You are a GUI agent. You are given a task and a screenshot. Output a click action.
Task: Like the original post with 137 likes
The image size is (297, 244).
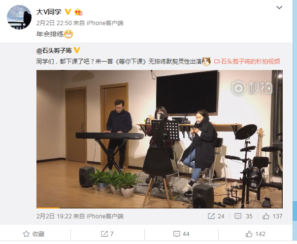[x=272, y=216]
